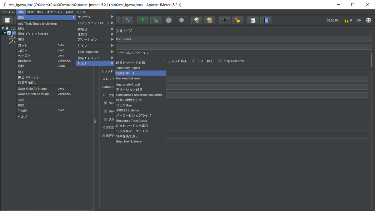This screenshot has width=375, height=211.
Task: Expand the ロジックコントローラ submenu
Action: [96, 23]
